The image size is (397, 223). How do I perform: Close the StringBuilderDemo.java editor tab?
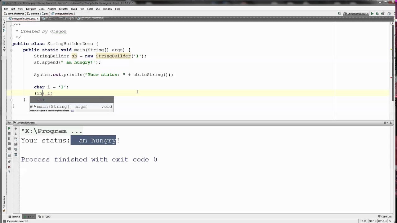click(38, 19)
